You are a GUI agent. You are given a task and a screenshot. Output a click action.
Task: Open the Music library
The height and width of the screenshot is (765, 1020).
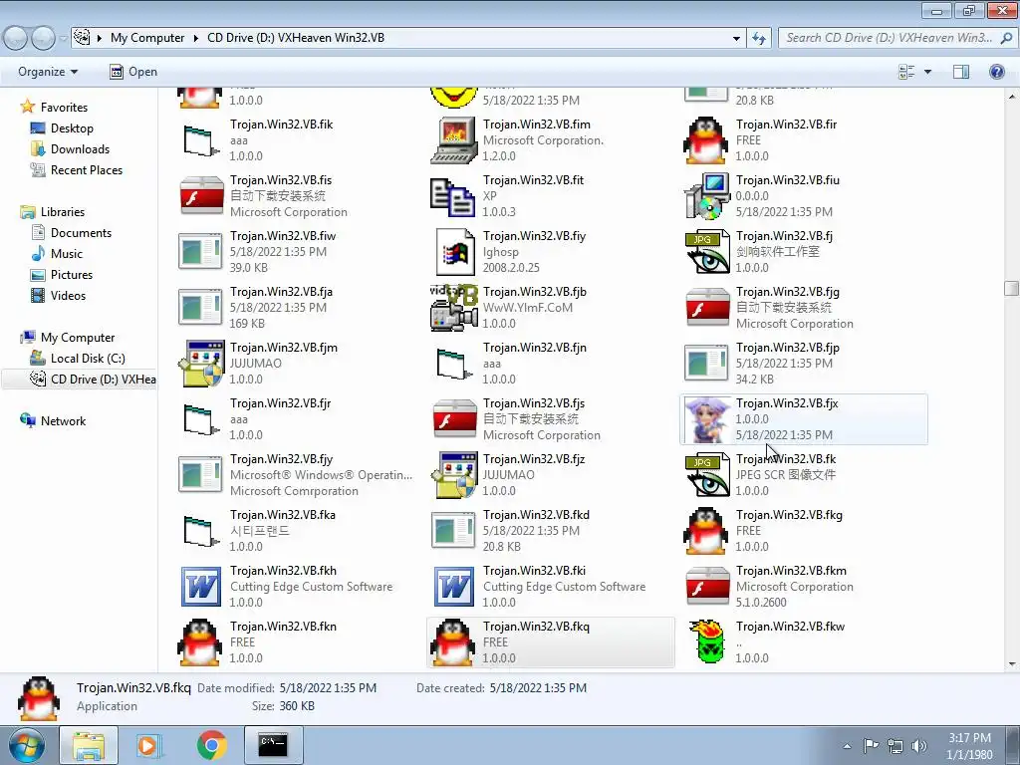point(67,254)
